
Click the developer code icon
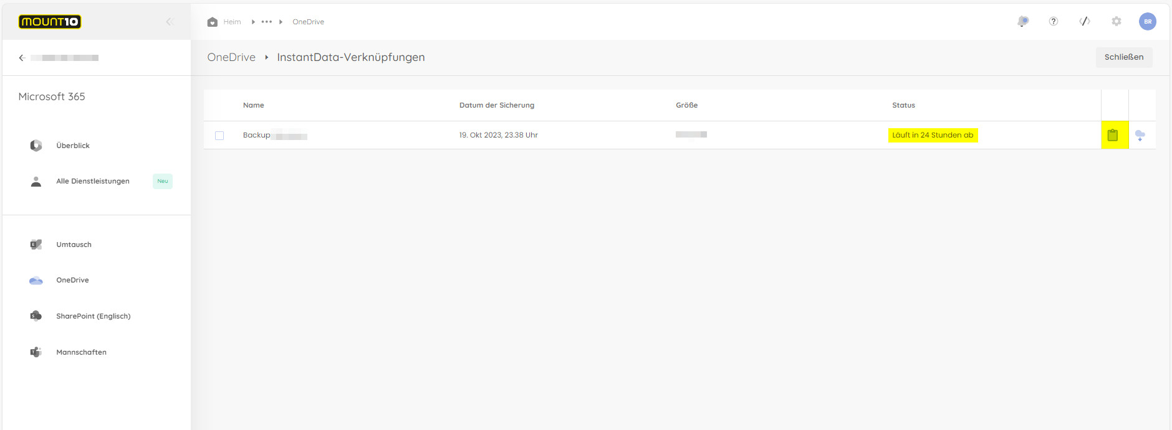pyautogui.click(x=1085, y=22)
